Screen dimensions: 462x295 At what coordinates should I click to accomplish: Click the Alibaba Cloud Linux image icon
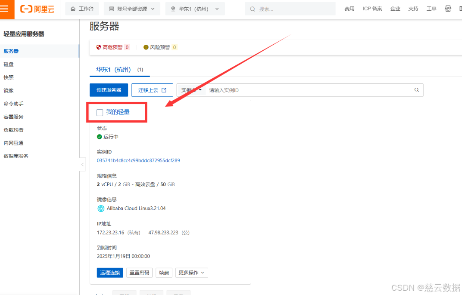coord(101,209)
